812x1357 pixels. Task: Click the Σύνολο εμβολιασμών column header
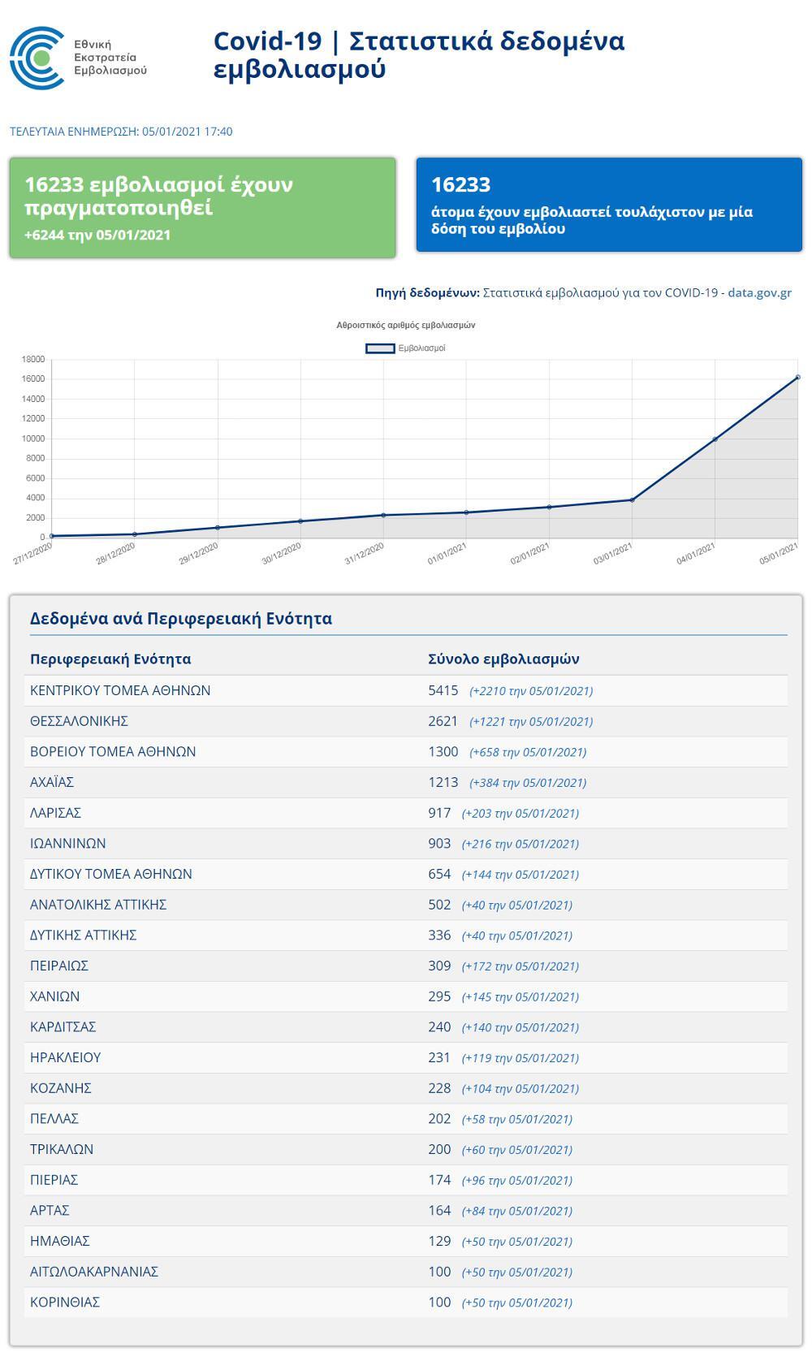tap(503, 659)
